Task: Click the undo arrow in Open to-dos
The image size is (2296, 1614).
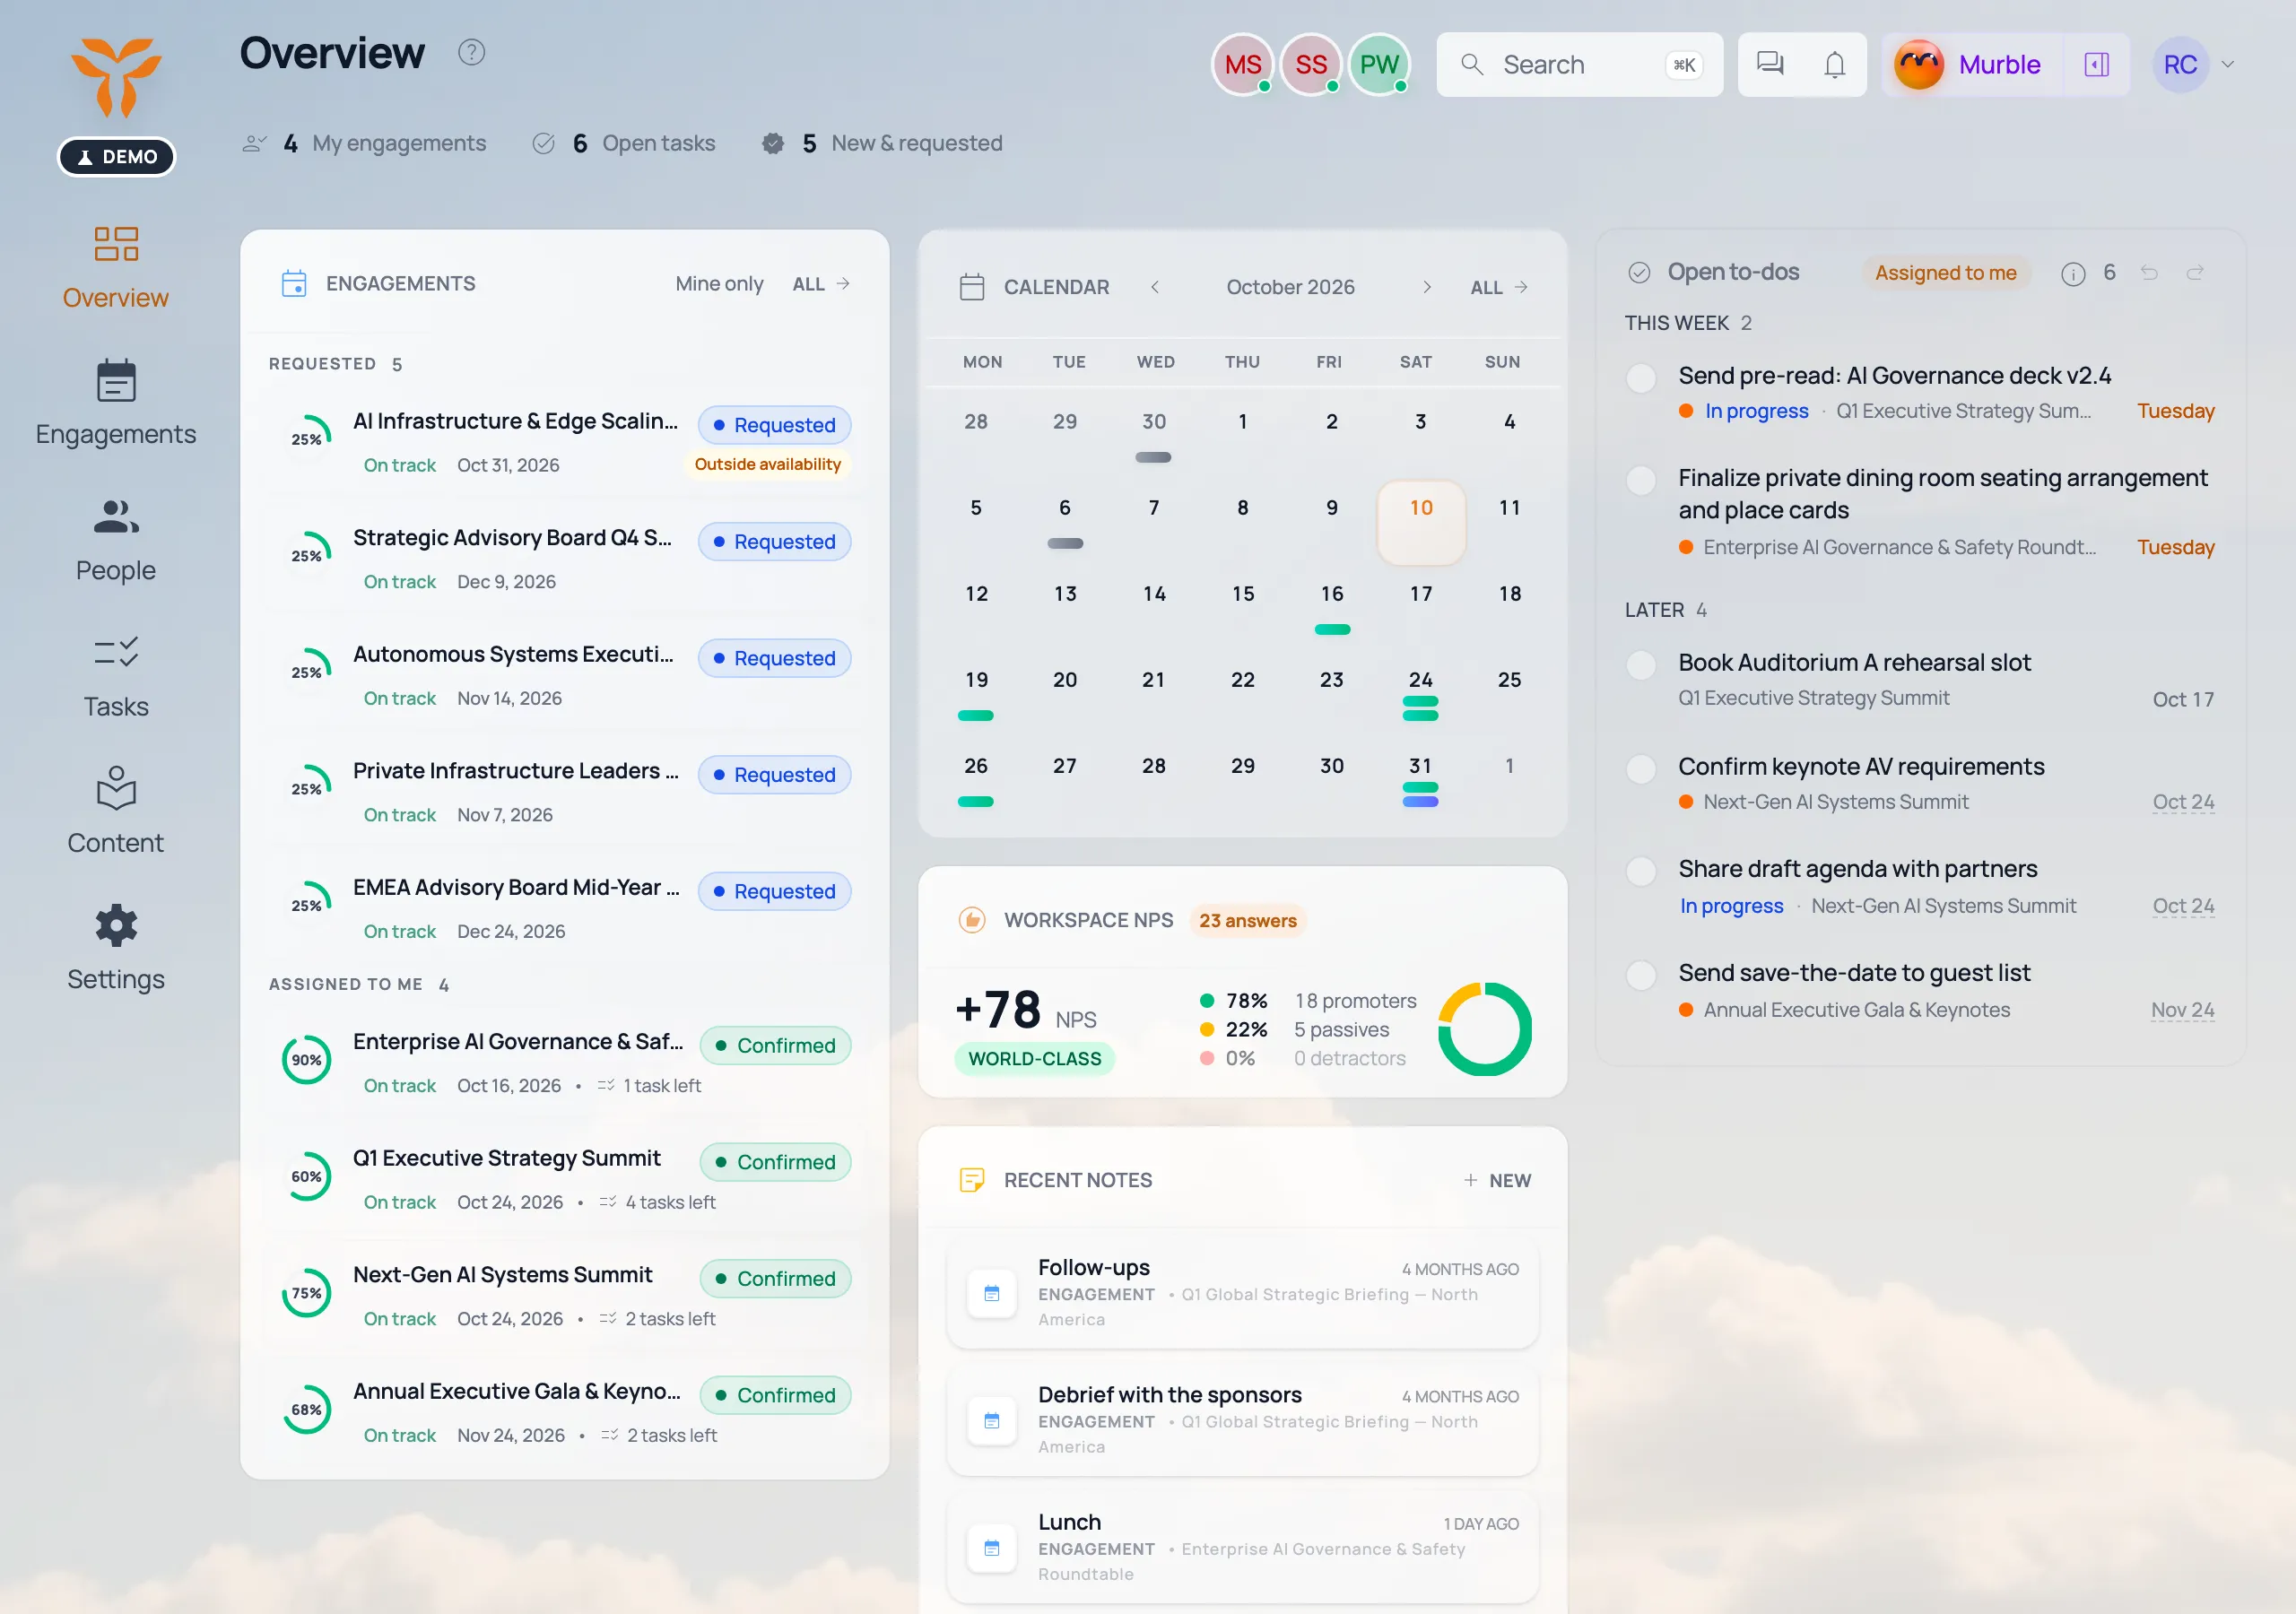Action: [x=2149, y=272]
